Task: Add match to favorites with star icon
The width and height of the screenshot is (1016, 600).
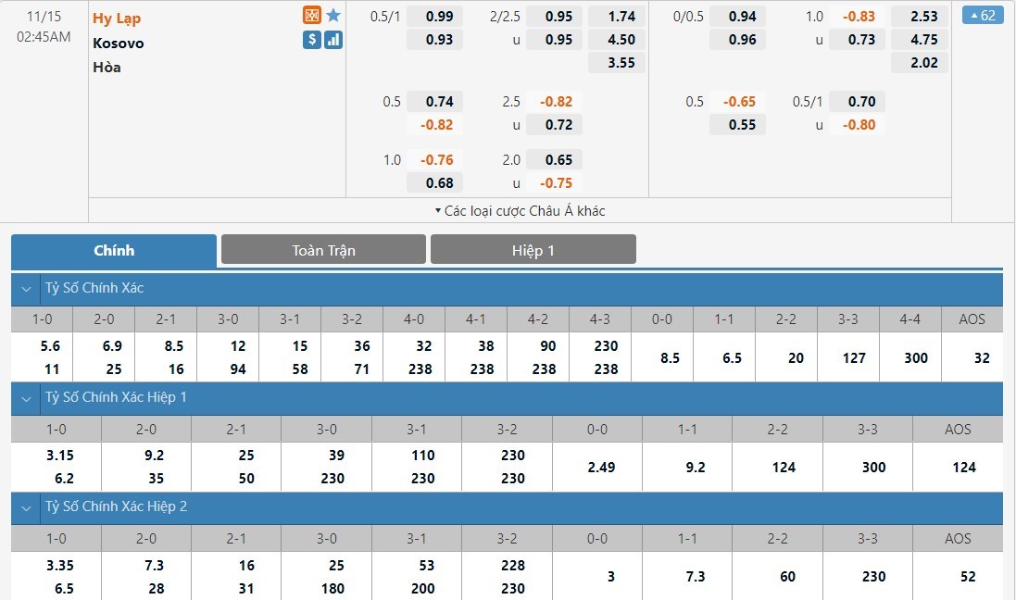Action: pos(333,16)
